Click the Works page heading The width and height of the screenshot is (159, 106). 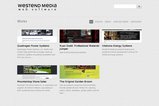click(22, 21)
